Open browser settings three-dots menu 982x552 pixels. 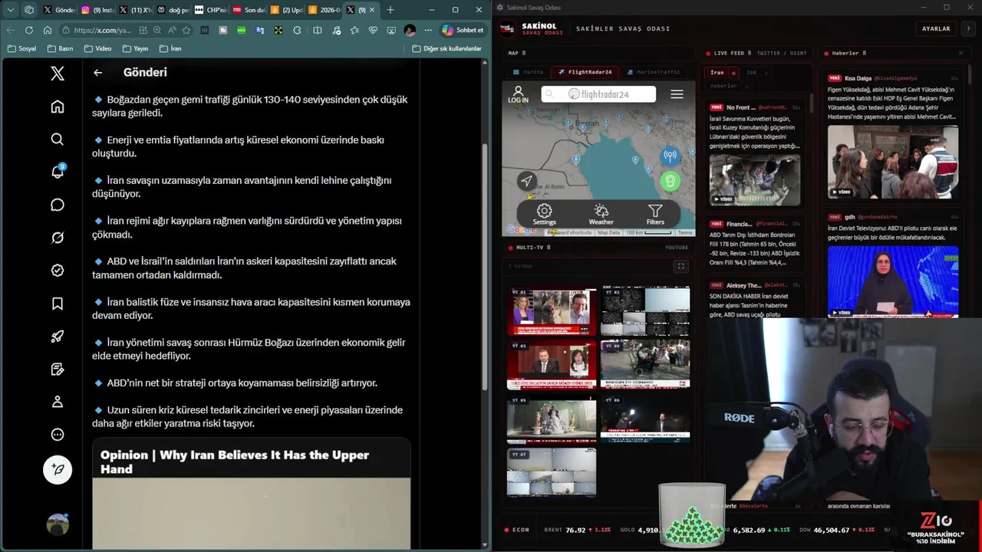[x=427, y=30]
